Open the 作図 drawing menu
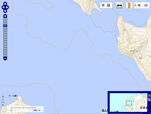The width and height of the screenshot is (151, 114). pos(106,5)
